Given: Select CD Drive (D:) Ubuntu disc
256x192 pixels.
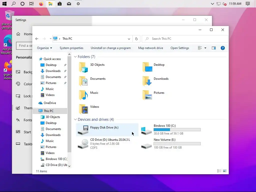Looking at the screenshot, I should tap(107, 144).
